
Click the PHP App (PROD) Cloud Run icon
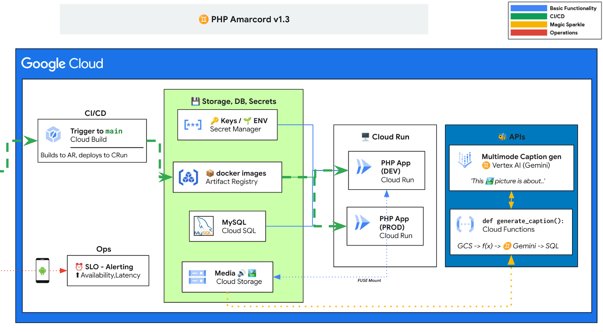coord(362,223)
